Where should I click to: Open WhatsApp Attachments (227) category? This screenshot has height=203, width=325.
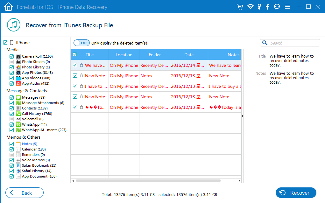click(x=44, y=130)
